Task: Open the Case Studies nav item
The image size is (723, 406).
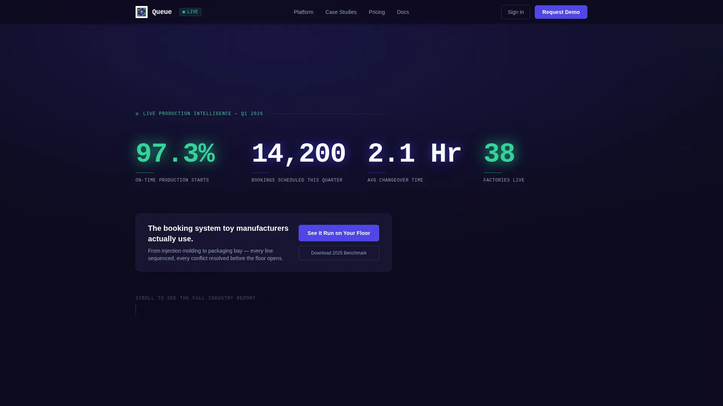Action: coord(341,12)
